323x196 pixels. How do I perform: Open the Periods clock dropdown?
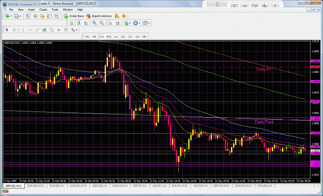[x=136, y=23]
